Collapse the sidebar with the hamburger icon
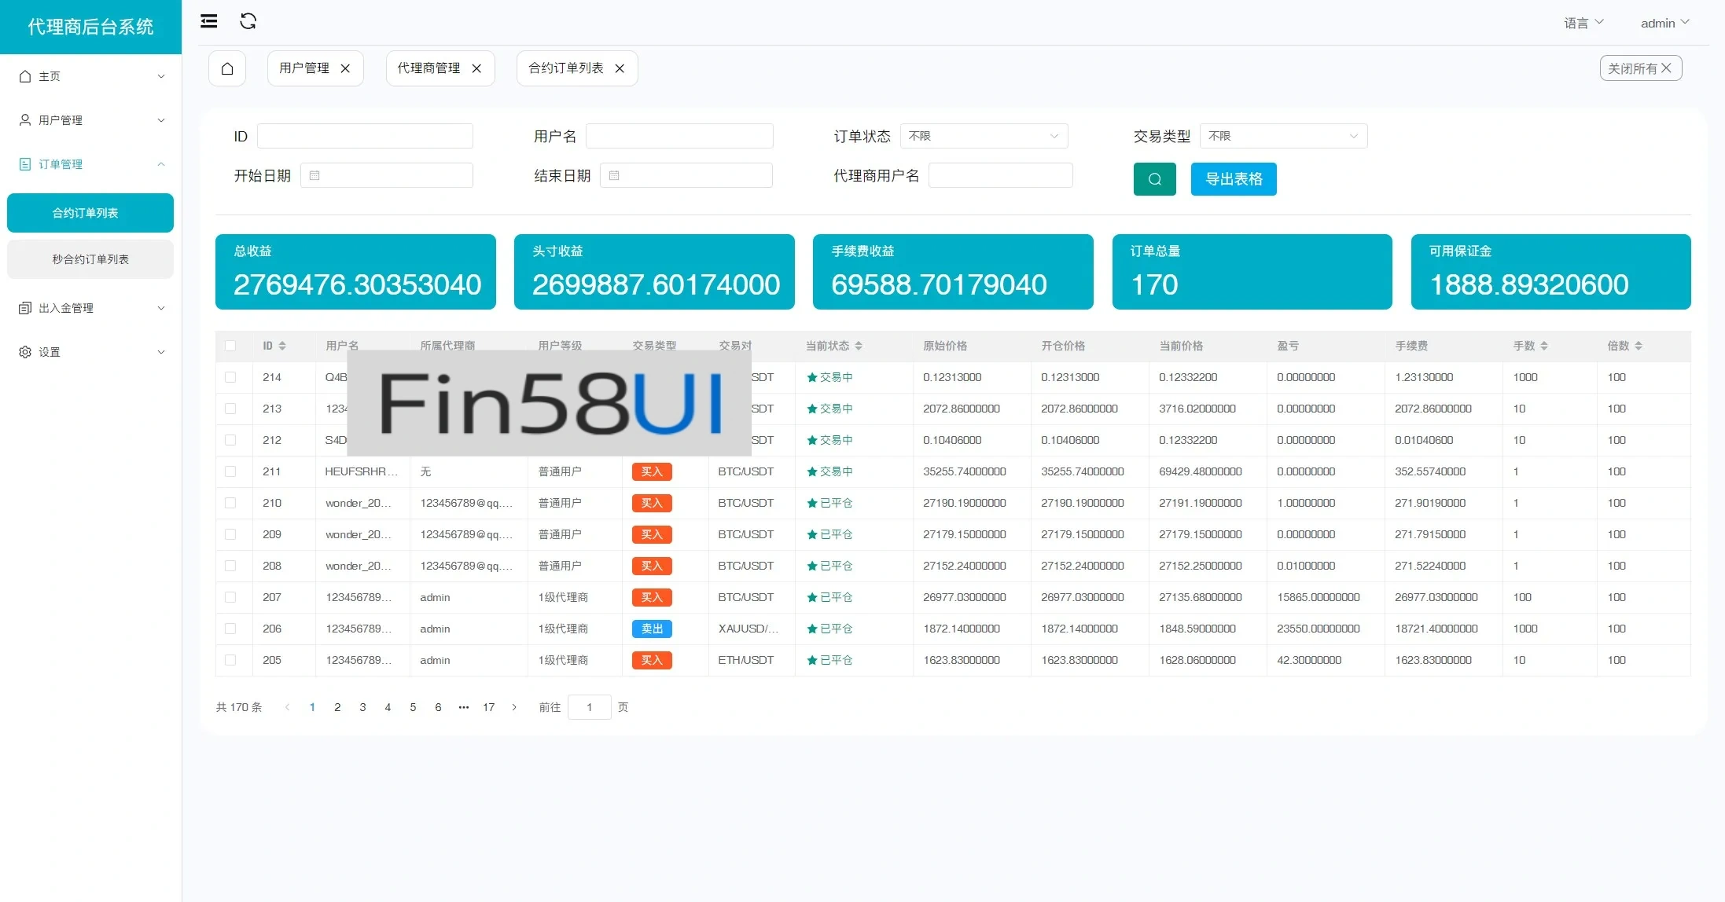The width and height of the screenshot is (1725, 902). click(209, 21)
